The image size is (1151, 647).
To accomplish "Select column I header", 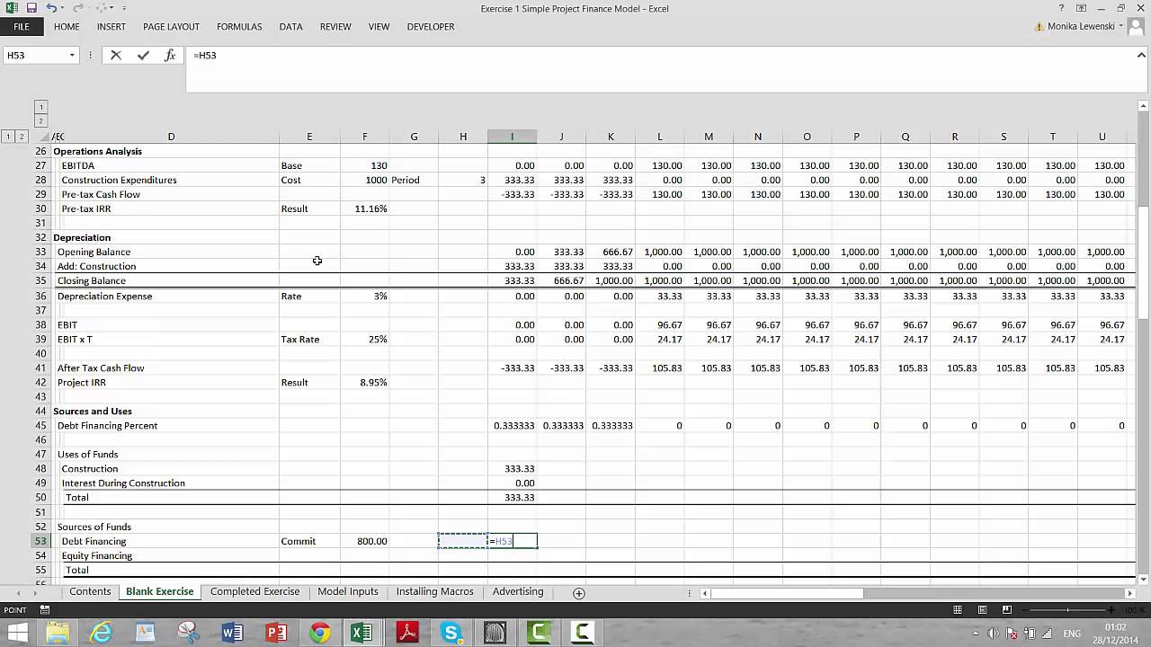I will [x=513, y=137].
